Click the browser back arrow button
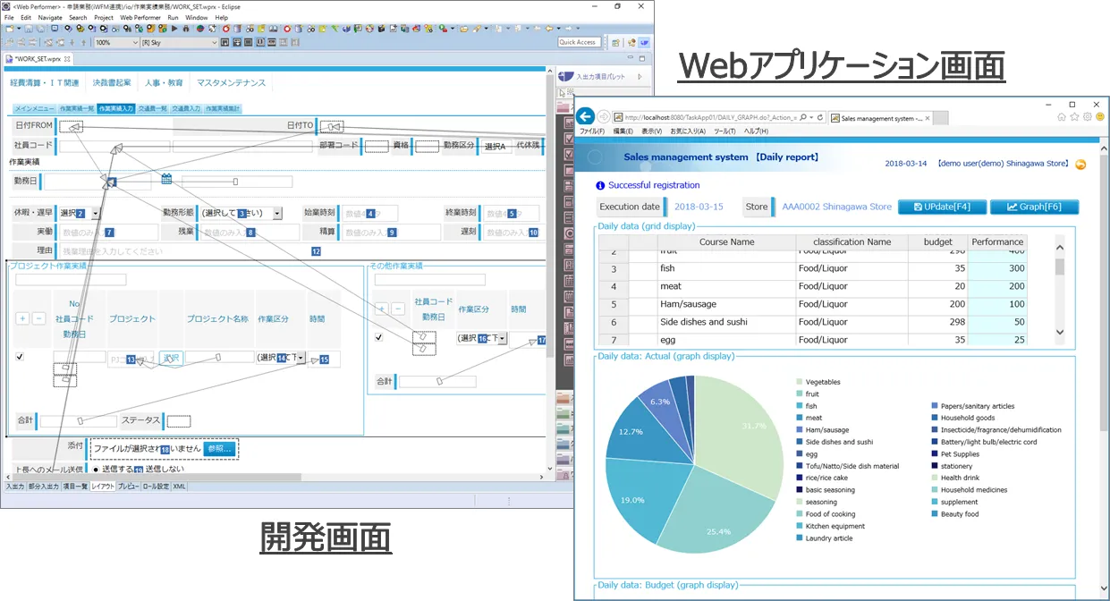Viewport: 1110px width, 601px height. click(585, 117)
